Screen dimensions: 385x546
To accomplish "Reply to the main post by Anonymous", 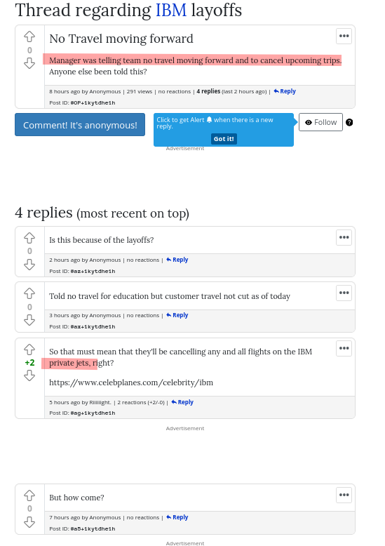I will pyautogui.click(x=285, y=91).
